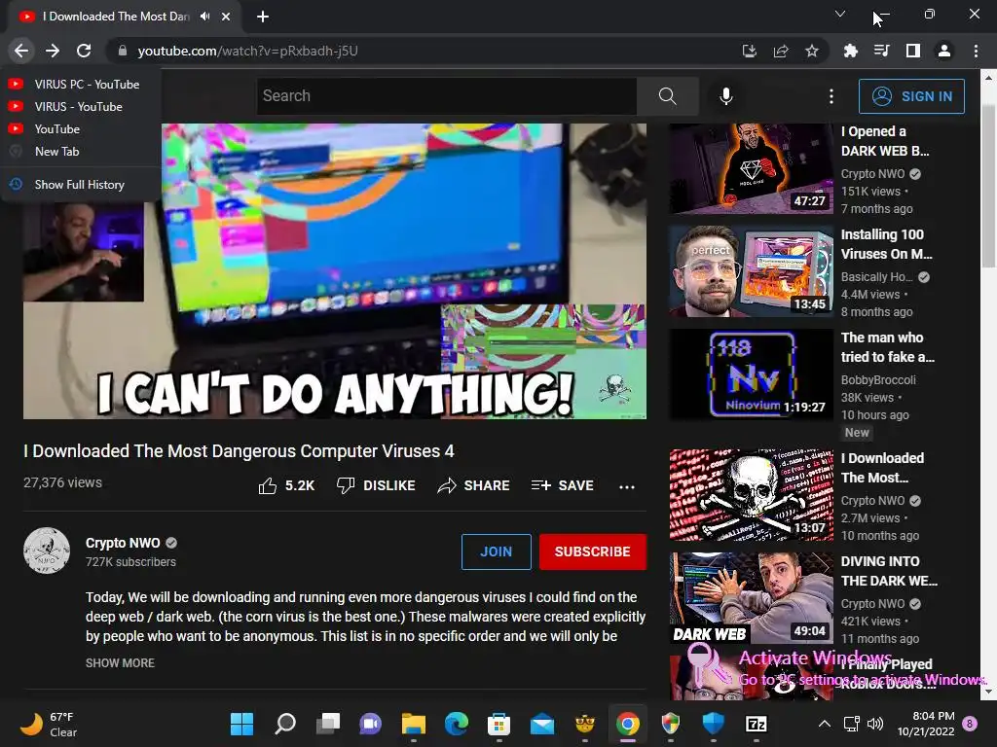This screenshot has width=997, height=747.
Task: Open the Windows Start button
Action: click(x=241, y=724)
